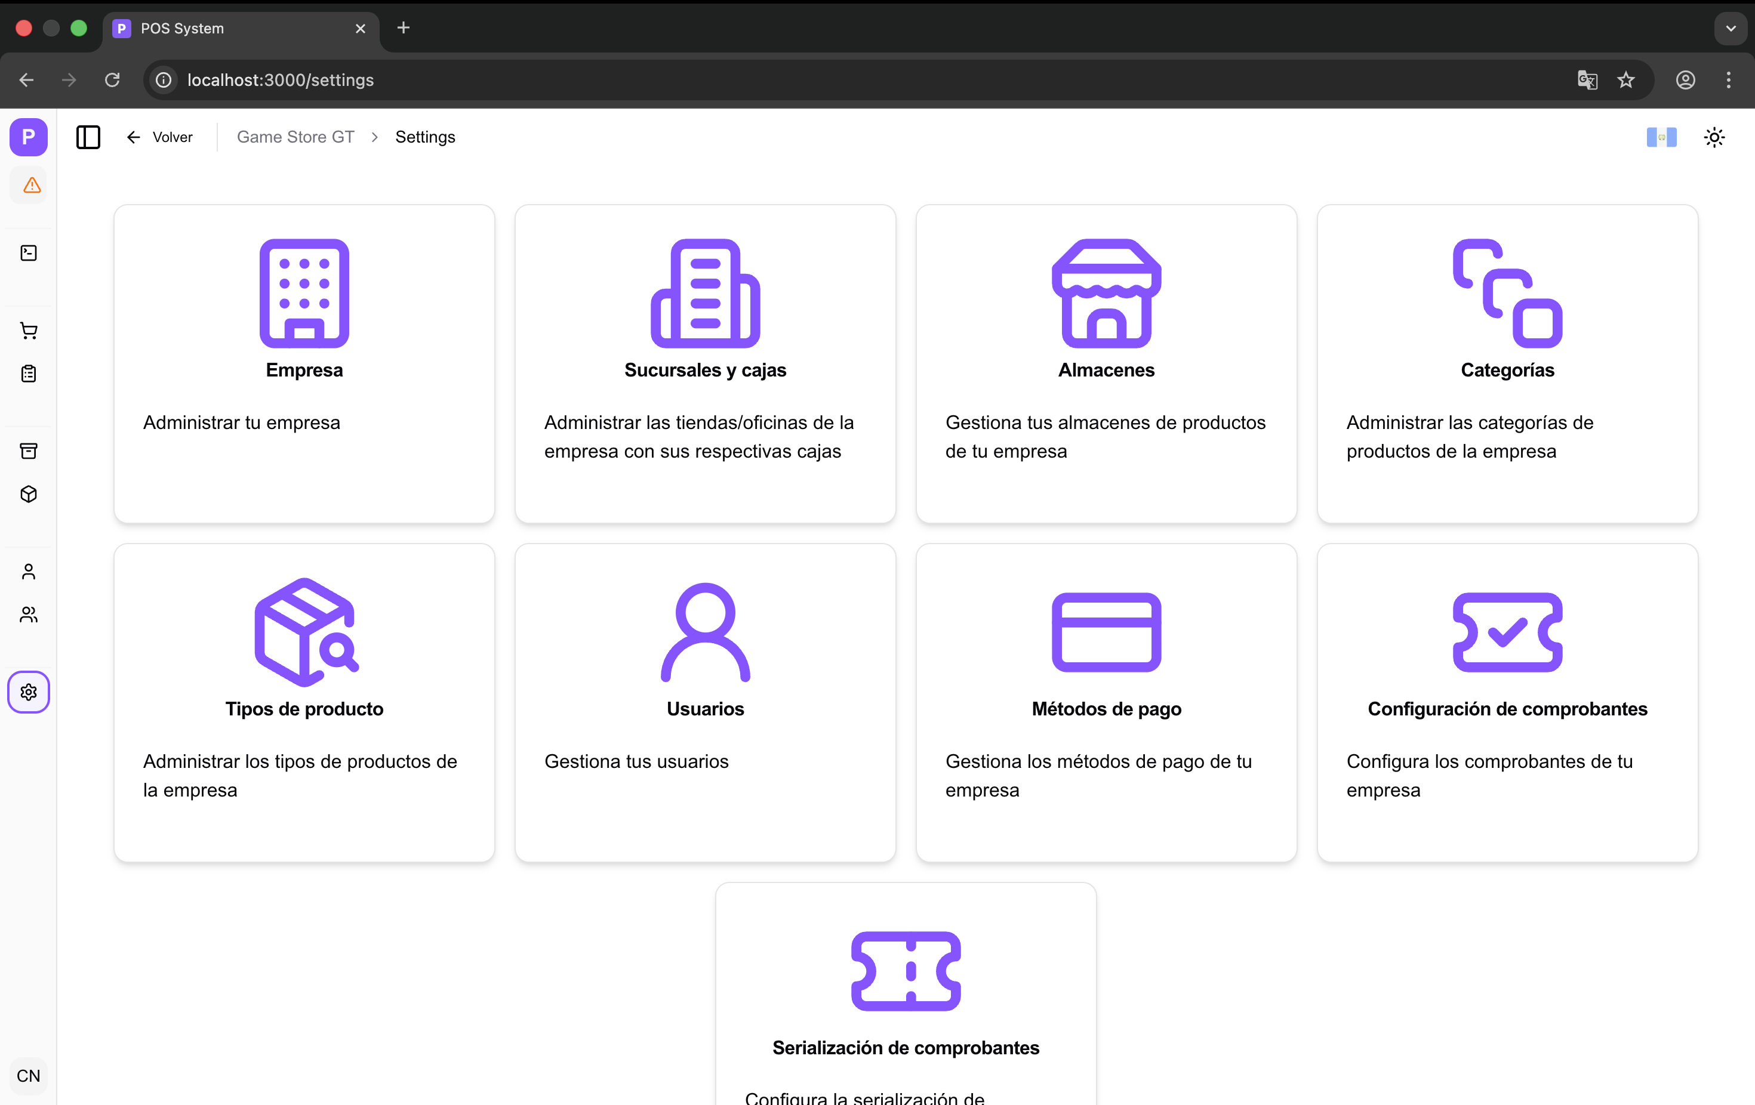Reload the page with refresh button

[x=112, y=80]
